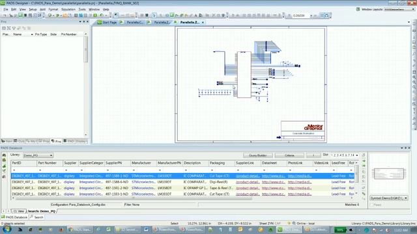Click the green checkmark icon in Databook sidebar
The width and height of the screenshot is (417, 234).
tap(4, 171)
